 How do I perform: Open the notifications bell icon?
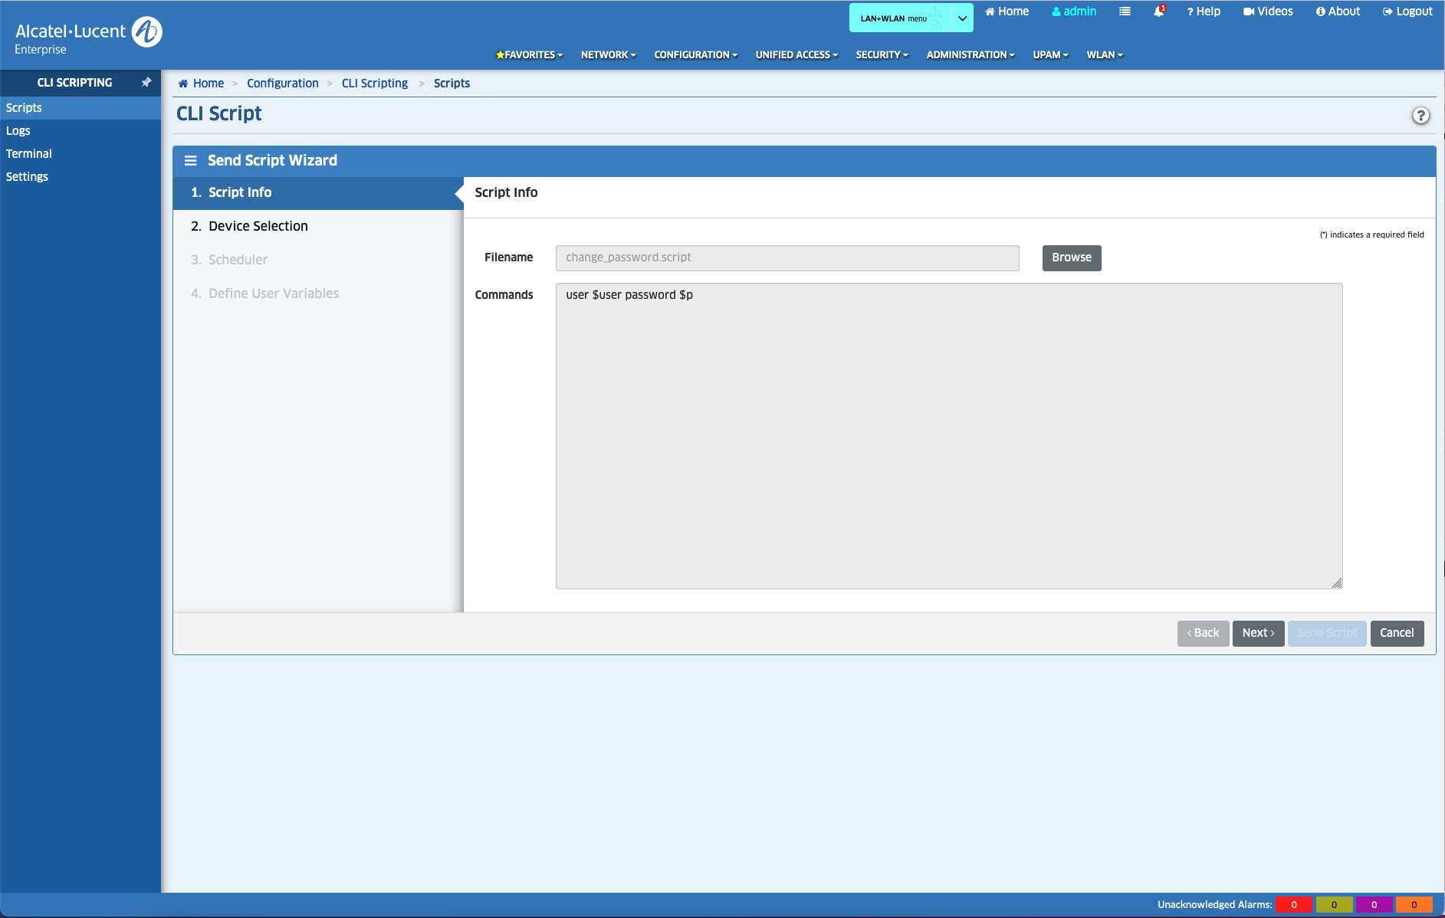pyautogui.click(x=1158, y=11)
